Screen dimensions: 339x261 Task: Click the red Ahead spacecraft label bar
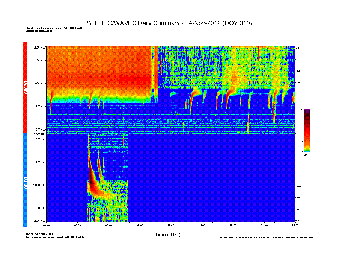click(25, 87)
